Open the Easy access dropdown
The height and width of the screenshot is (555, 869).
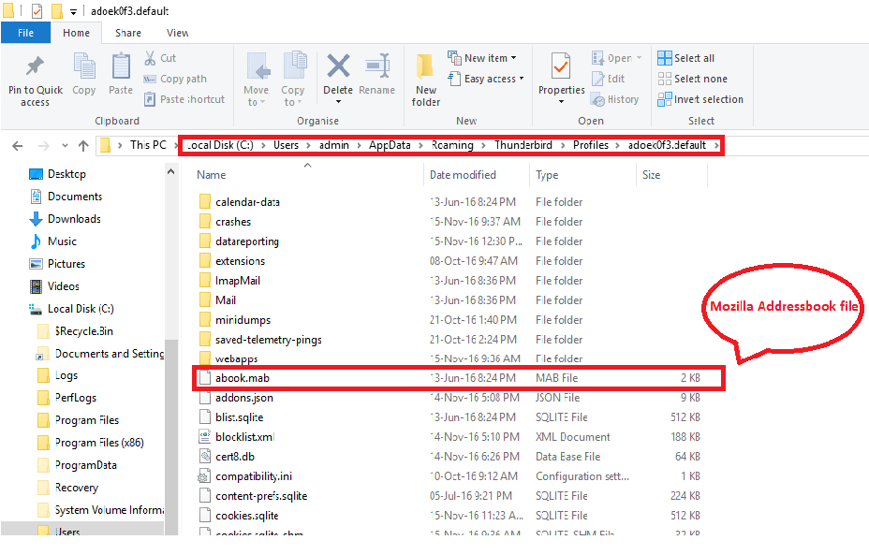pos(486,79)
